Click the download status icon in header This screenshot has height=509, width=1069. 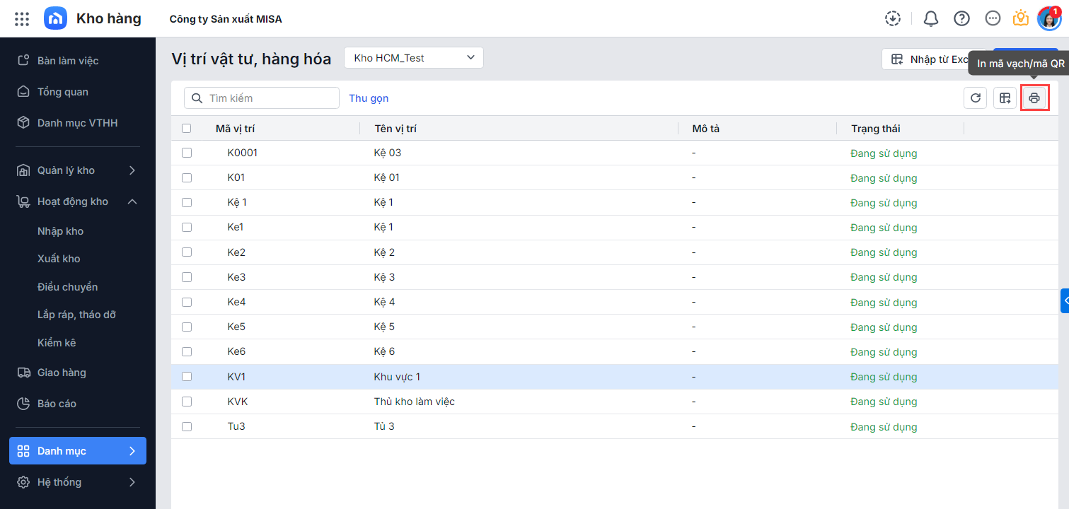click(893, 19)
